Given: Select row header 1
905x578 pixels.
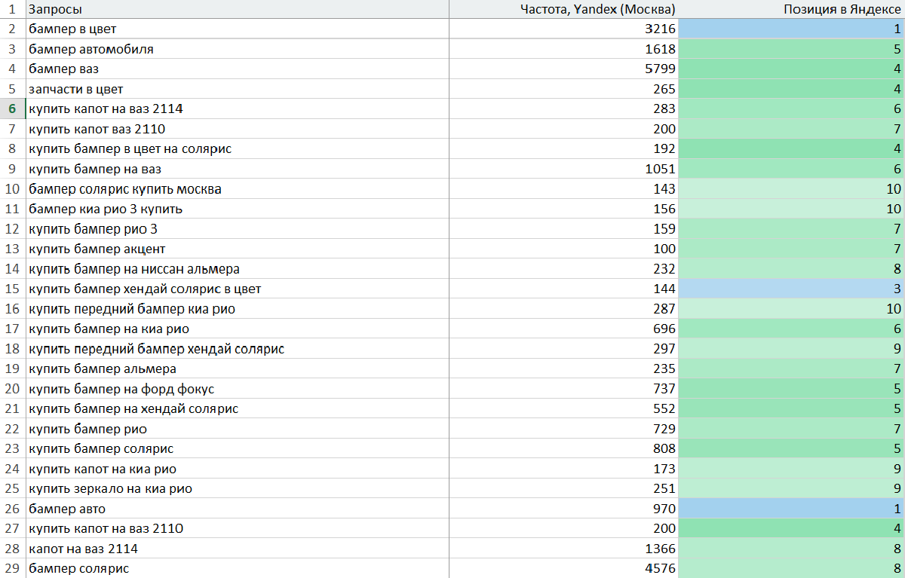Looking at the screenshot, I should click(13, 9).
